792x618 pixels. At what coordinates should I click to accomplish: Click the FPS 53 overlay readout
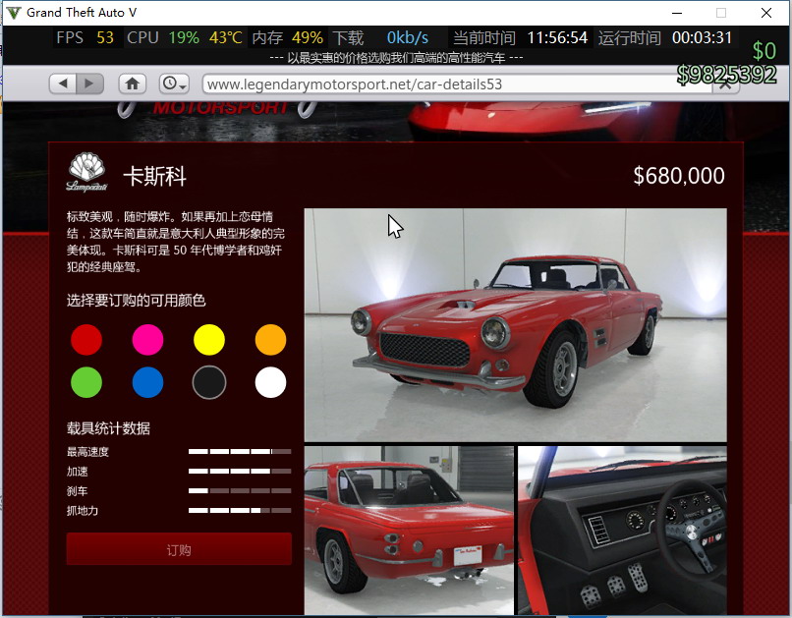pos(85,37)
